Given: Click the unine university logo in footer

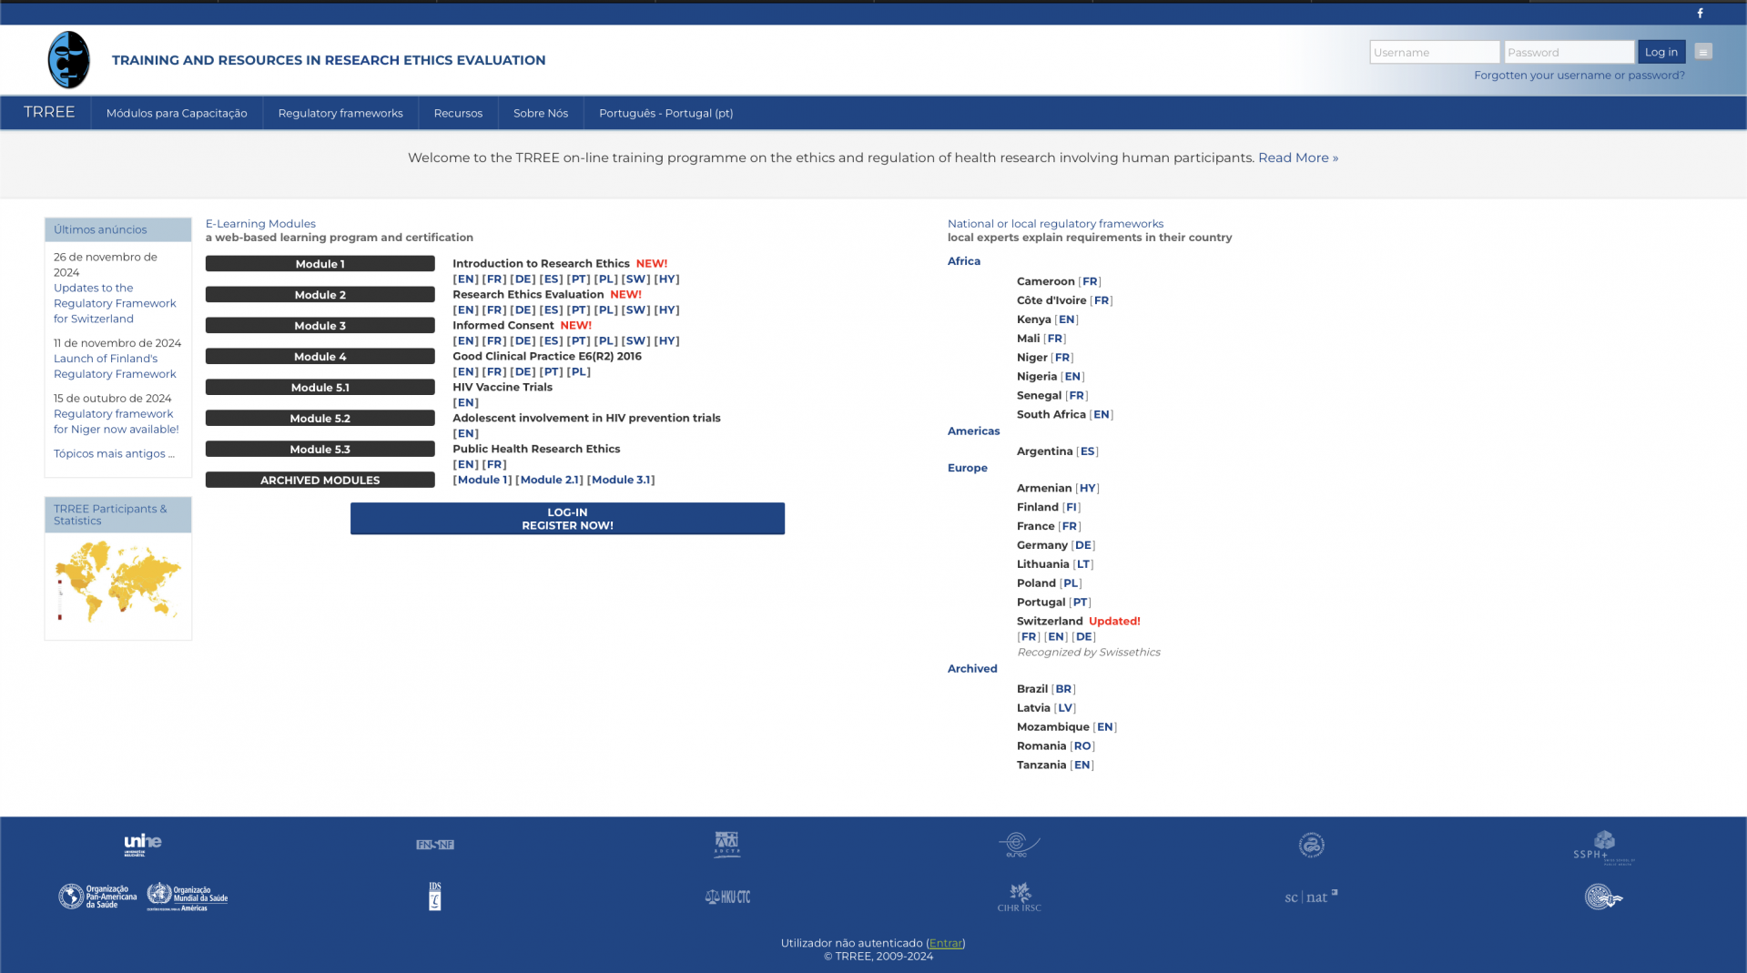Looking at the screenshot, I should tap(143, 845).
